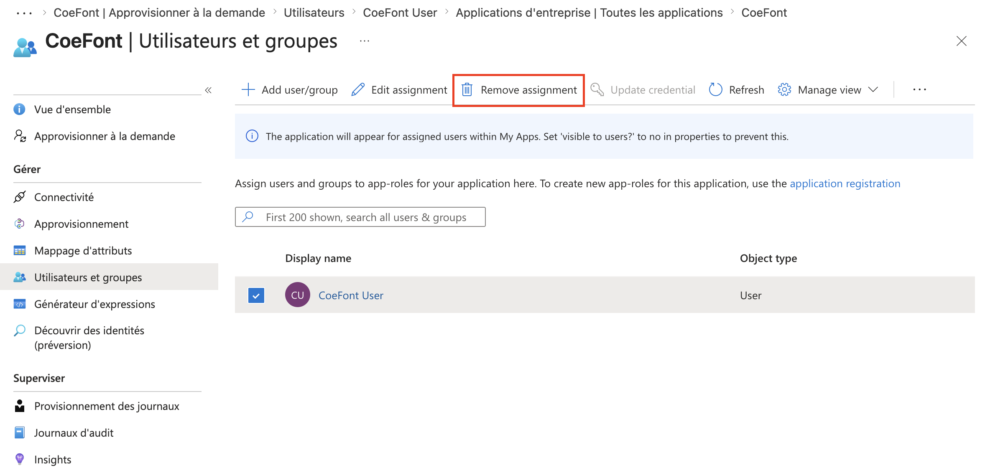This screenshot has width=985, height=473.
Task: Click the CU avatar for CoeFont User
Action: [298, 295]
